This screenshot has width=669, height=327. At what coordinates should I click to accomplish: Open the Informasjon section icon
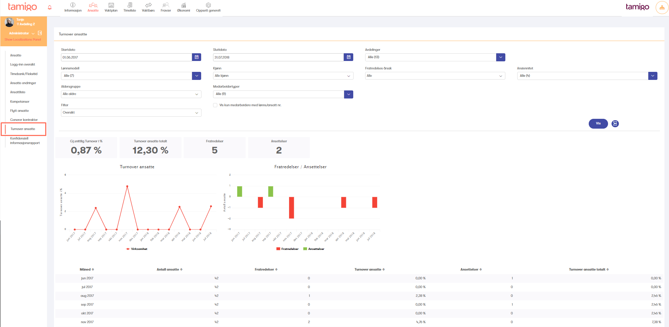pyautogui.click(x=73, y=5)
